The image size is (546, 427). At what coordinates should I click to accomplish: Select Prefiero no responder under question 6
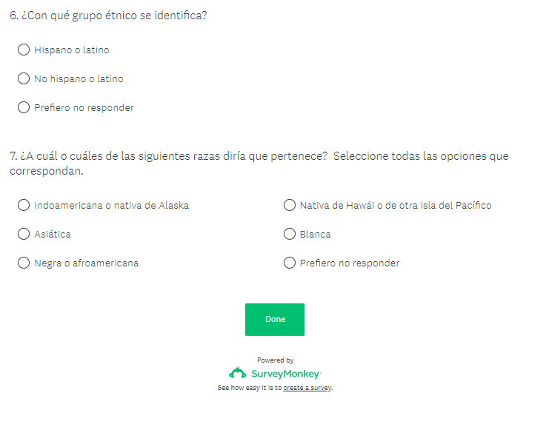click(24, 108)
